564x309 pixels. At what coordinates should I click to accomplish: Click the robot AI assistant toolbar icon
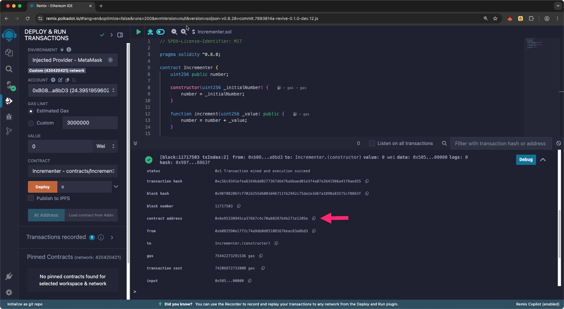coord(150,32)
